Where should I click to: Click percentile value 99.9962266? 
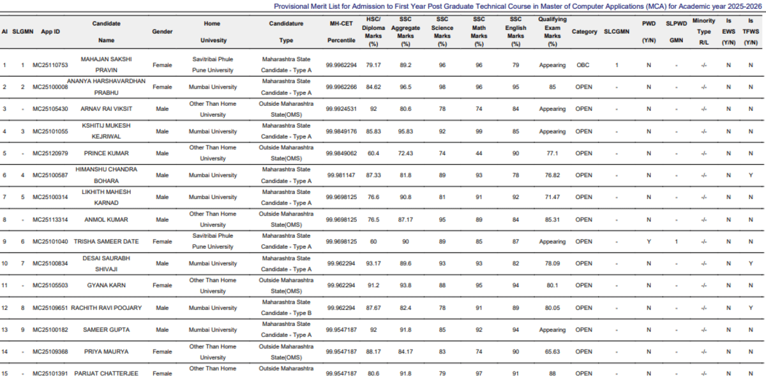click(x=341, y=87)
